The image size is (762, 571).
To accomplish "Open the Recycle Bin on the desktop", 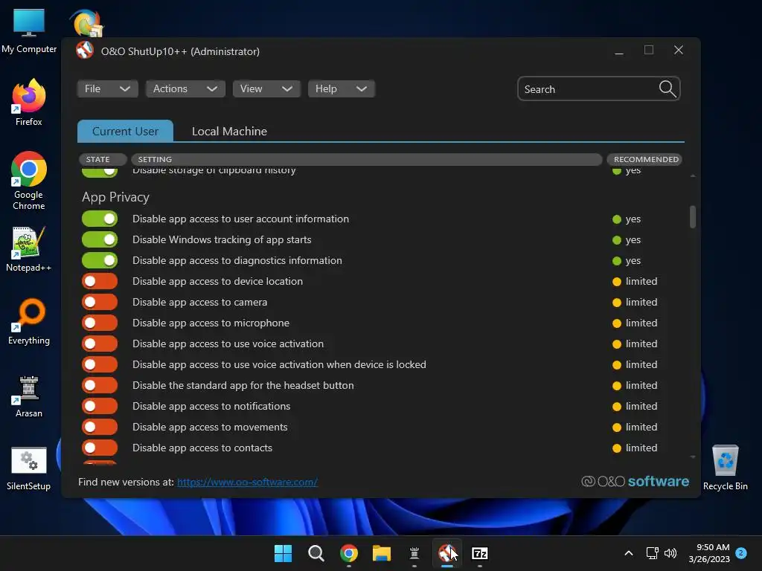I will [x=725, y=468].
